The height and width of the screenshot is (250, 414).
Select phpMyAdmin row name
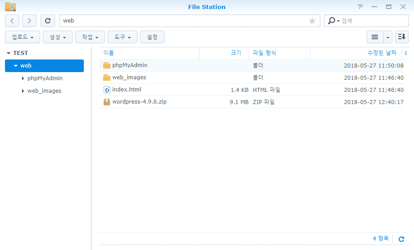[130, 65]
